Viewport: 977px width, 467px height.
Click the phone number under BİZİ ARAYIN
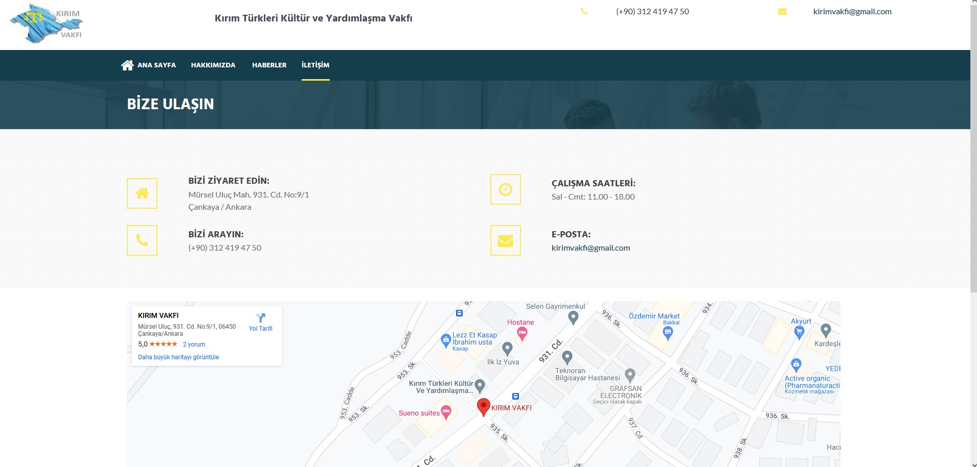pyautogui.click(x=224, y=248)
